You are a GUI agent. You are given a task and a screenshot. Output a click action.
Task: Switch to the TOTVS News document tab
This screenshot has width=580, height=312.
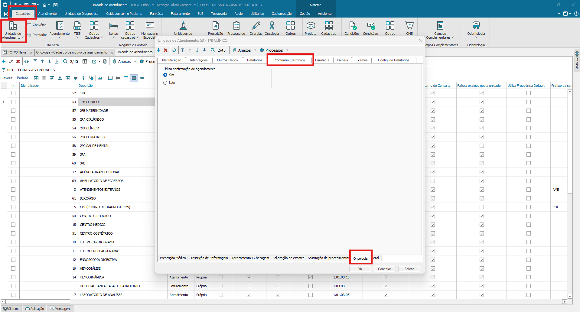tap(17, 52)
